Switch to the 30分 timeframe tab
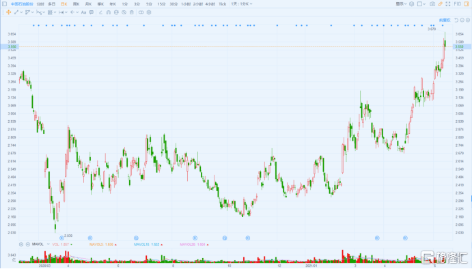Viewport: 472px width, 269px height. pos(173,4)
